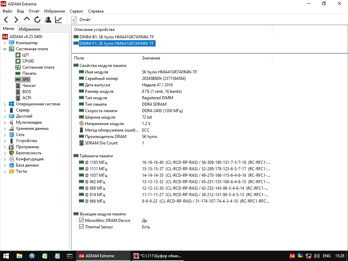This screenshot has height=261, width=348.
Task: Click the ENG language indicator
Action: 327,256
